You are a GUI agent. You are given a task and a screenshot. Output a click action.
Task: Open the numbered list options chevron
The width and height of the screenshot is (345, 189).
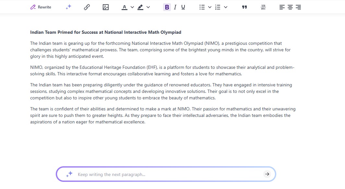pyautogui.click(x=226, y=7)
